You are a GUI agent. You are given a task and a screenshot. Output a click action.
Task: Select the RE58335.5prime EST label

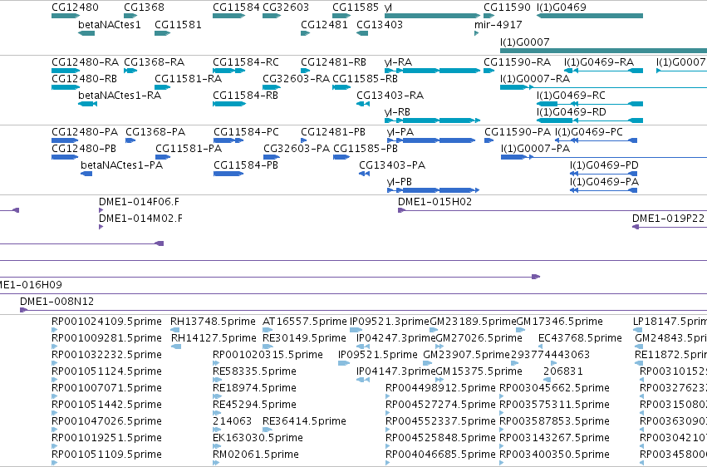(x=254, y=371)
